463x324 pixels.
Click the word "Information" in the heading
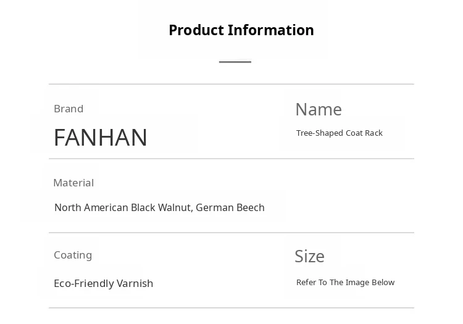tap(271, 30)
